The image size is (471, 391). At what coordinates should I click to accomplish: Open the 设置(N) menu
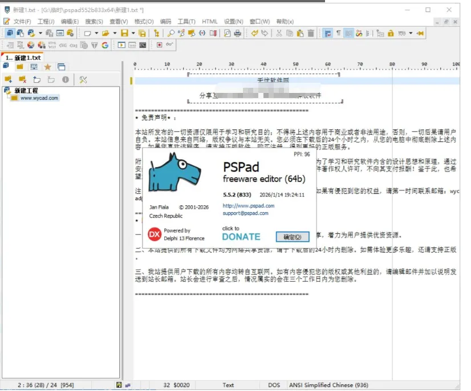tap(233, 22)
